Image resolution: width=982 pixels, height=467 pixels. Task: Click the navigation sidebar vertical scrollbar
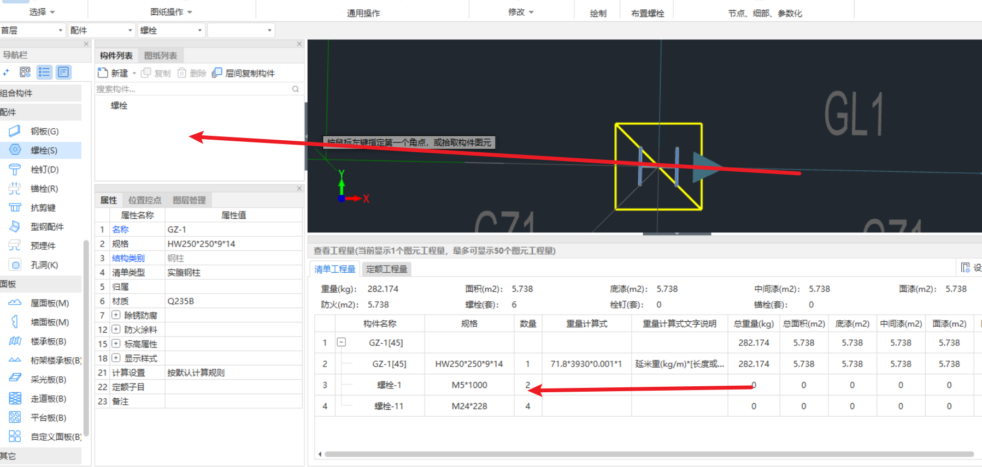click(x=86, y=338)
